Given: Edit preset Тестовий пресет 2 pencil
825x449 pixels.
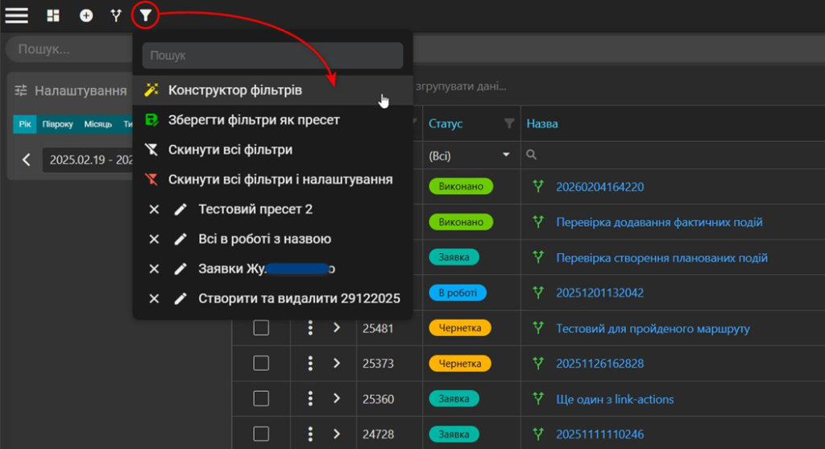Looking at the screenshot, I should tap(180, 210).
